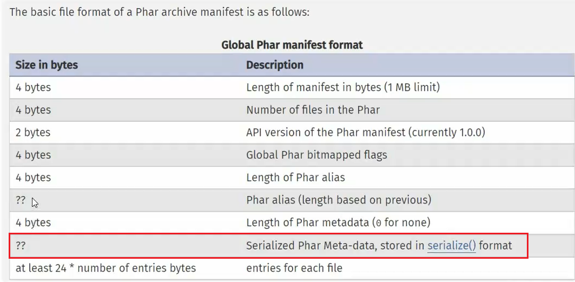Click "Phar alias (length based on previous)" cell

coord(339,200)
